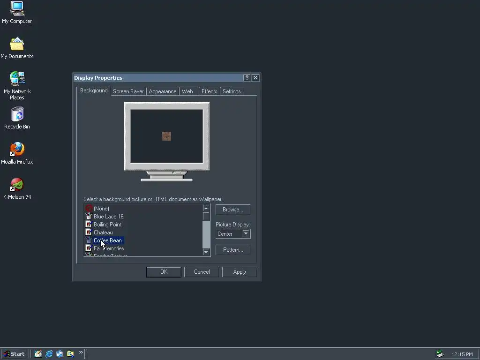This screenshot has height=360, width=480.
Task: Switch to the Screen Saver tab
Action: pyautogui.click(x=128, y=91)
